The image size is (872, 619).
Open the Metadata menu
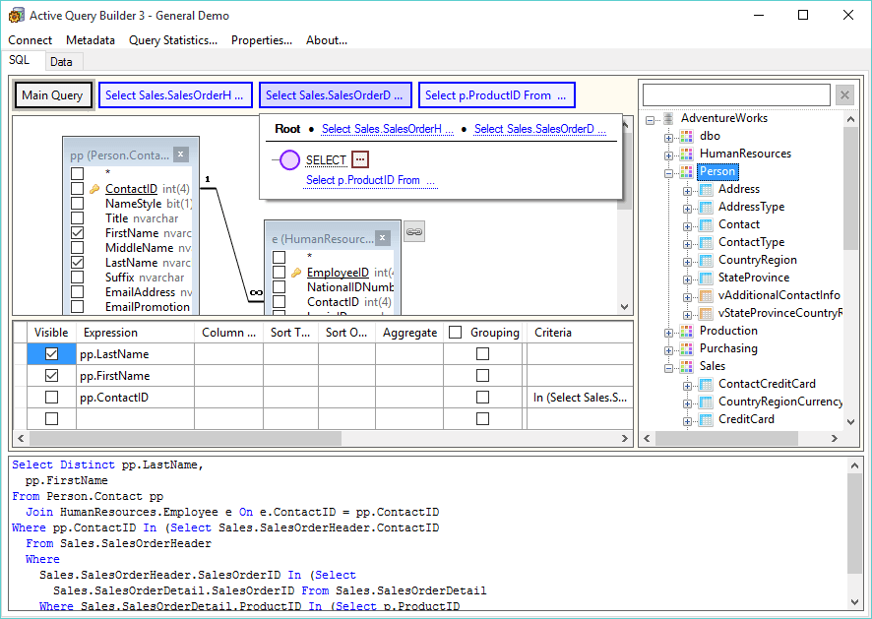91,40
